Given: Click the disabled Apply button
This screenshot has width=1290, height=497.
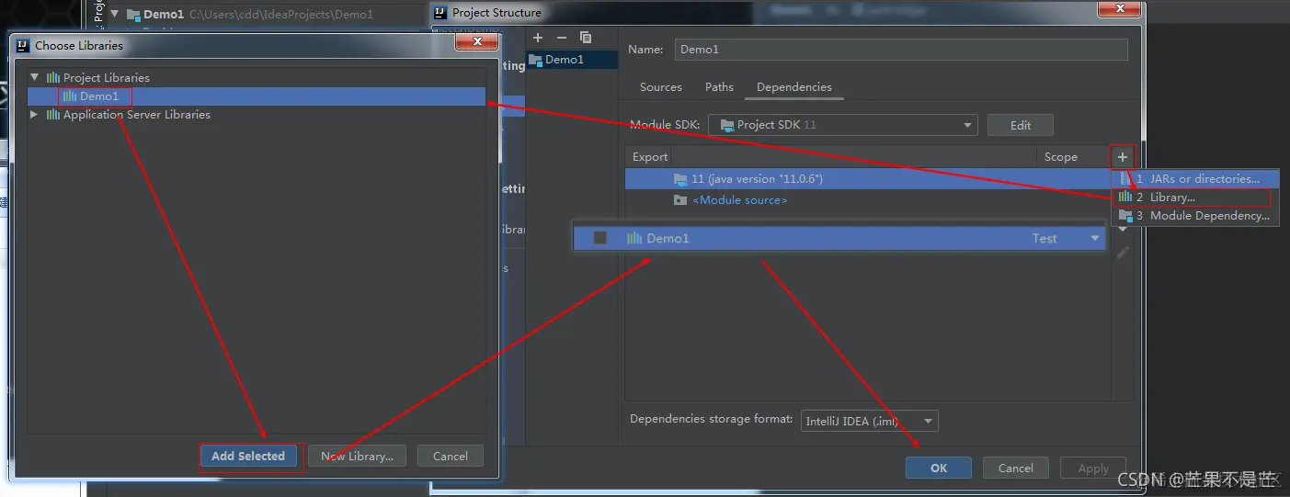Looking at the screenshot, I should 1093,468.
